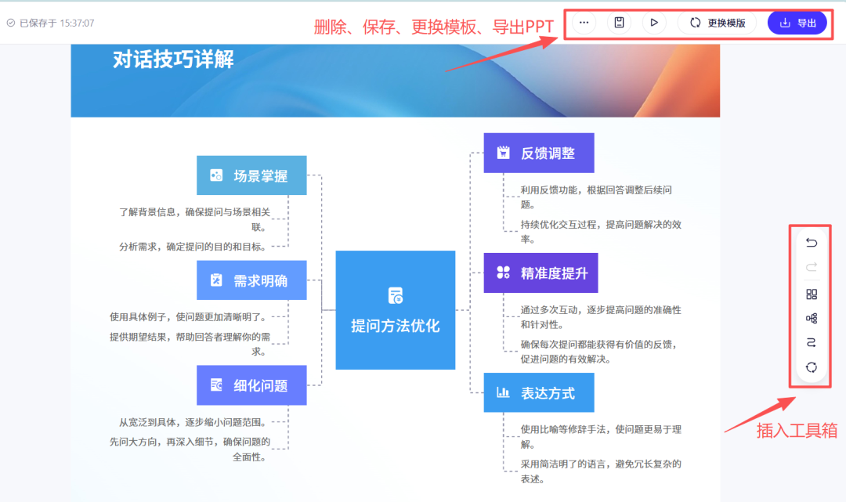Select the central 提问方法优化 node

click(395, 310)
